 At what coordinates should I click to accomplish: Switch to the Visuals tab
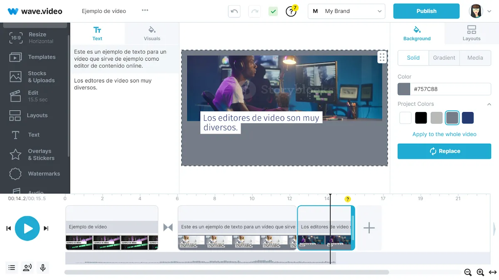pyautogui.click(x=152, y=34)
